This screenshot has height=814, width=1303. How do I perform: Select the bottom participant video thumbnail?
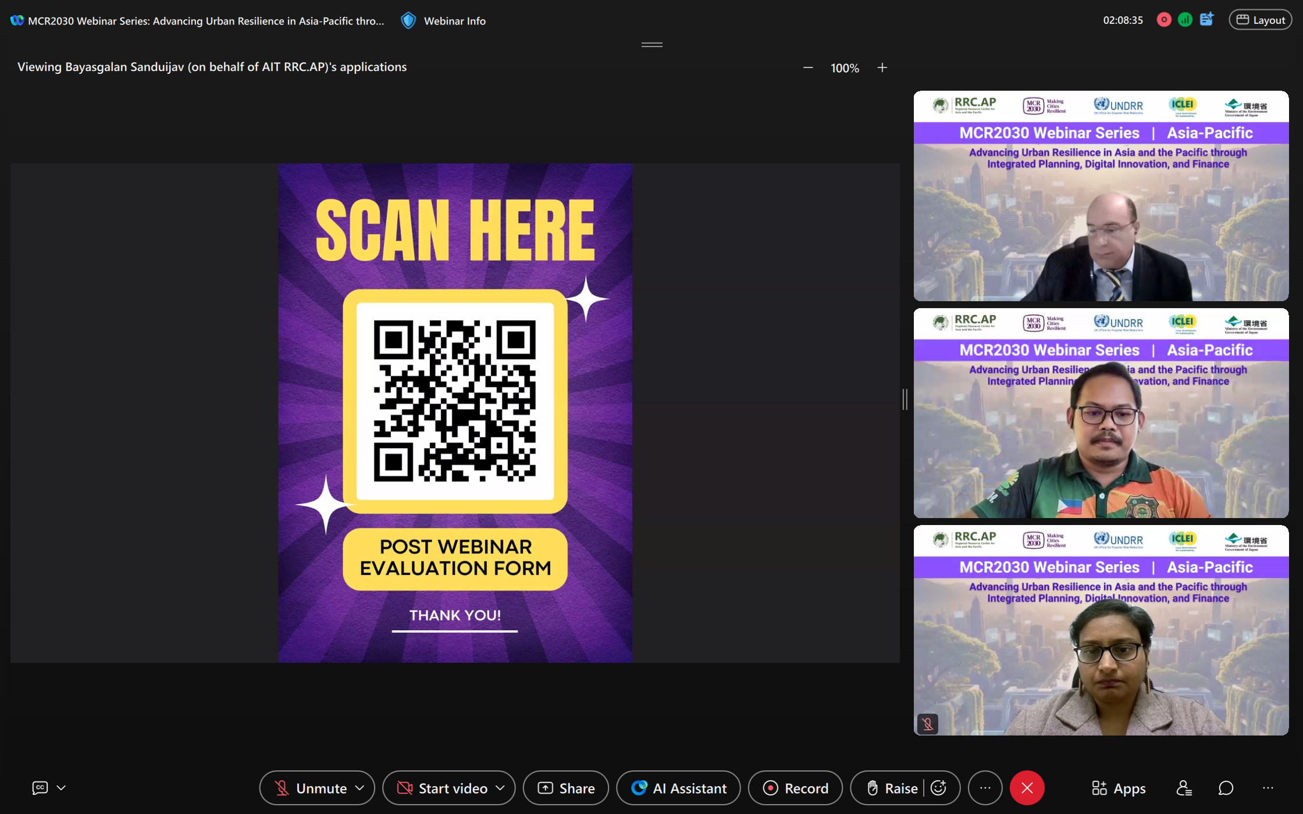pyautogui.click(x=1101, y=630)
